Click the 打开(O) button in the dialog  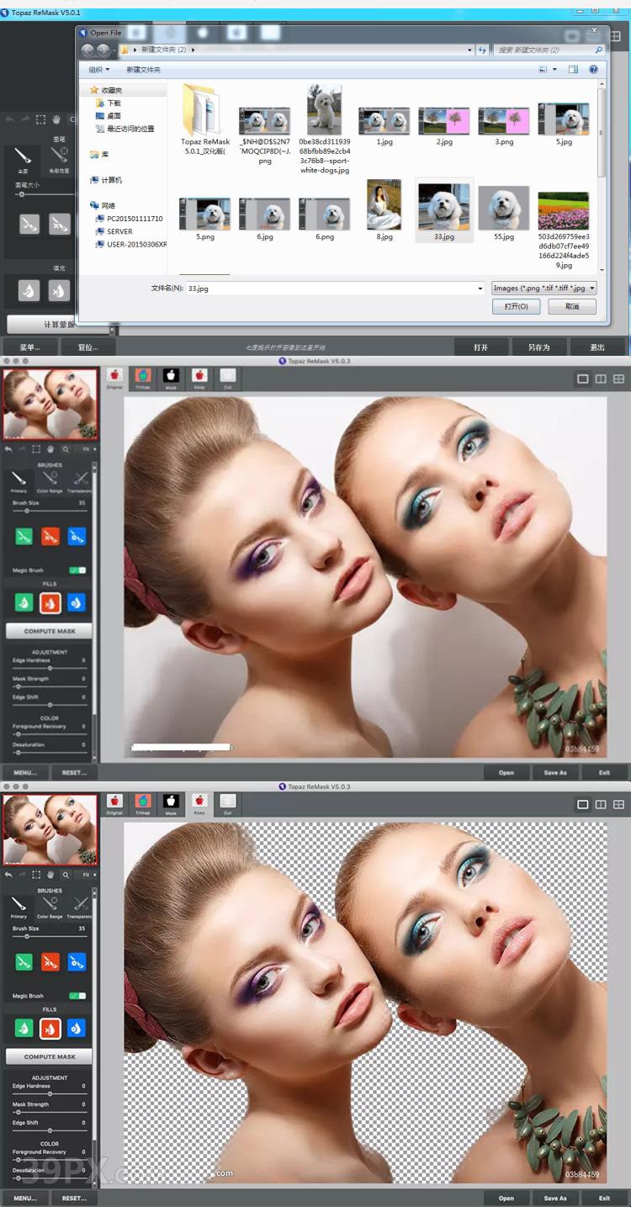tap(516, 307)
